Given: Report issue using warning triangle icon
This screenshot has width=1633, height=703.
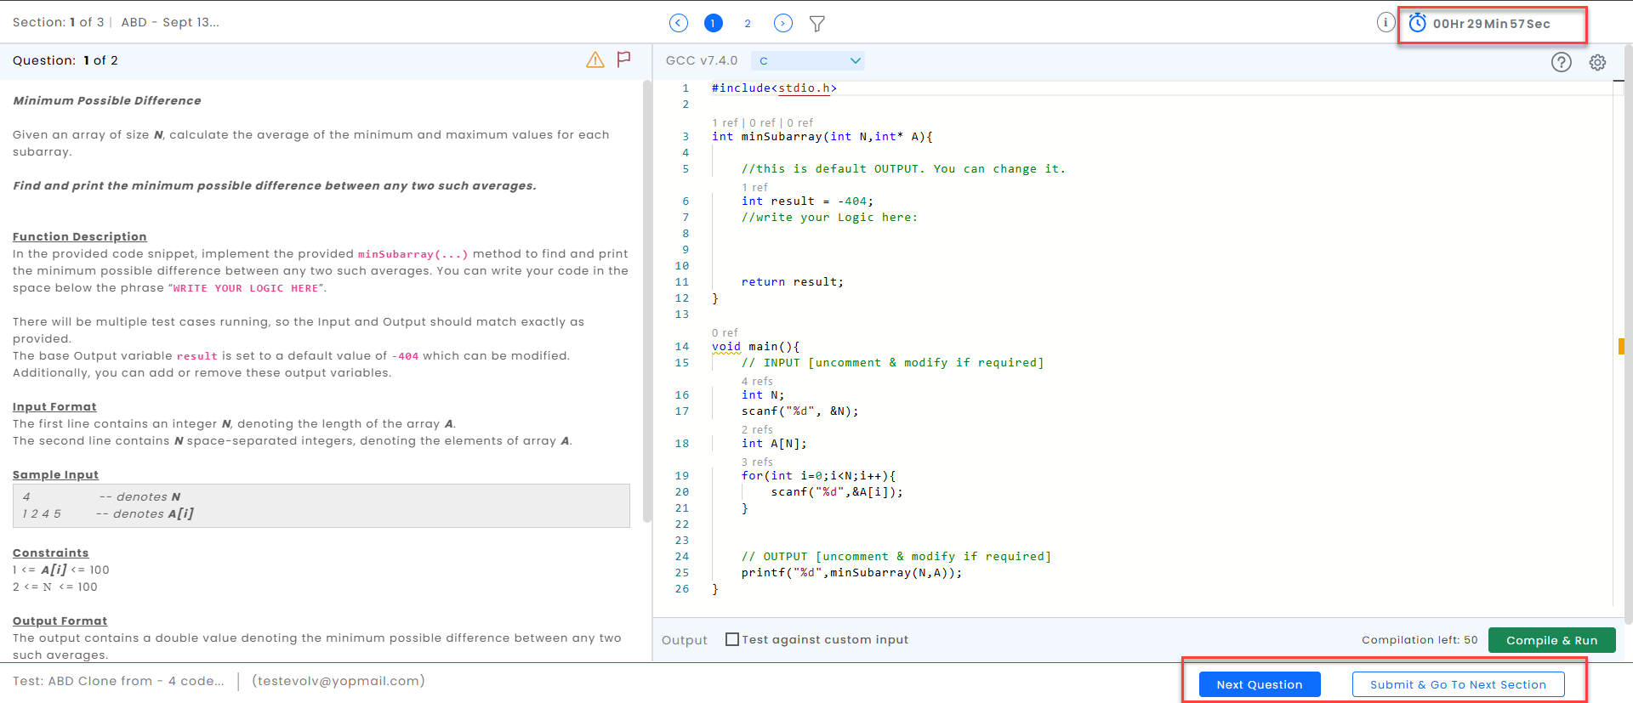Looking at the screenshot, I should (x=595, y=60).
